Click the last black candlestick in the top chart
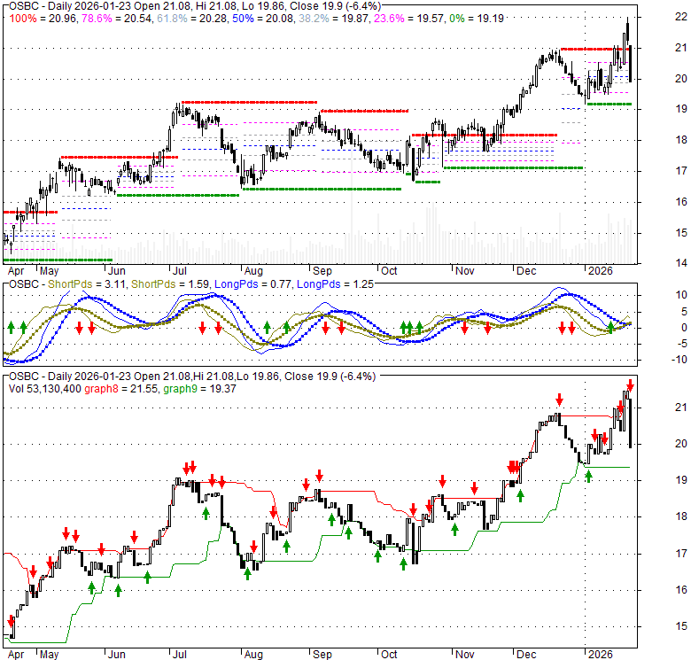The height and width of the screenshot is (660, 691). coord(631,63)
